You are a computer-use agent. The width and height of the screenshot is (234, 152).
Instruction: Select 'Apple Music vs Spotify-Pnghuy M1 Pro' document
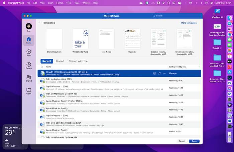click(x=119, y=103)
